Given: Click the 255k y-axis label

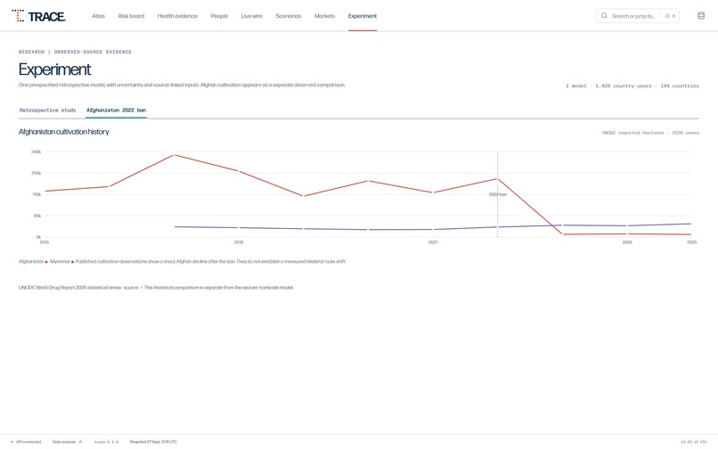Looking at the screenshot, I should point(37,173).
